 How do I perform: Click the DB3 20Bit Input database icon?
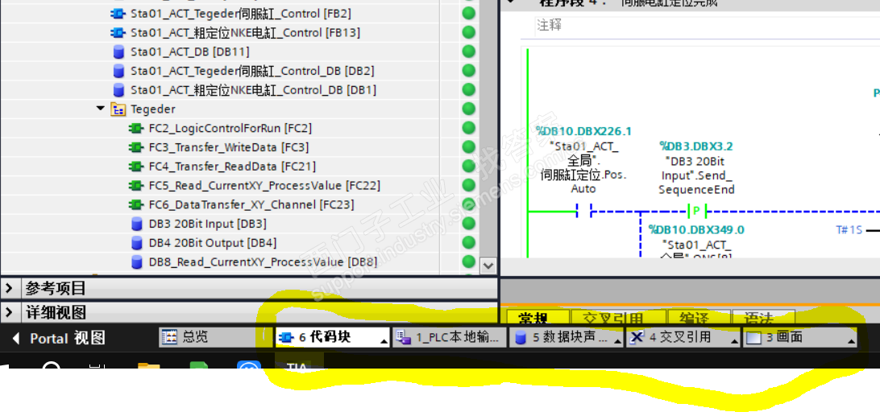click(x=136, y=224)
